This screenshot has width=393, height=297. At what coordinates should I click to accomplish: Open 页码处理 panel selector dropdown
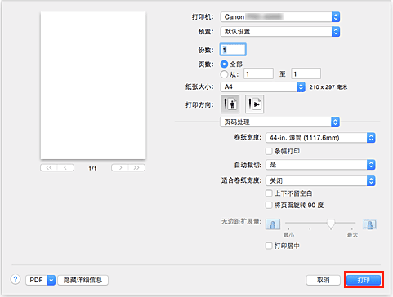tap(279, 122)
